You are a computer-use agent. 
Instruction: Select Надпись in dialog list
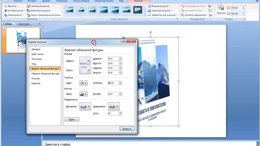click(45, 84)
